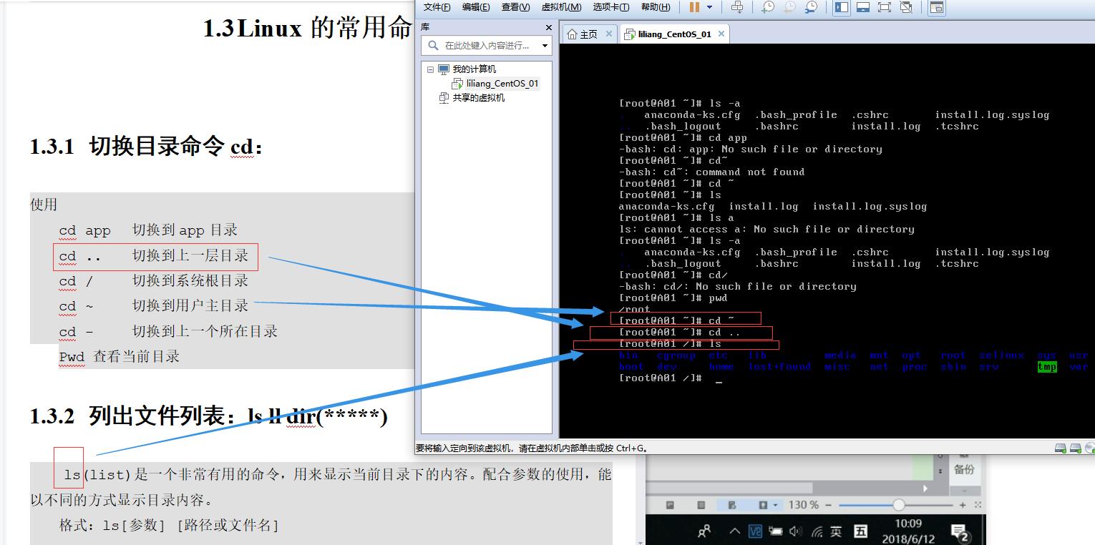Click the CD/DVD drive status icon
The image size is (1095, 545).
[x=1089, y=448]
